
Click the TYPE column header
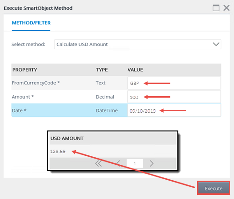click(x=102, y=70)
